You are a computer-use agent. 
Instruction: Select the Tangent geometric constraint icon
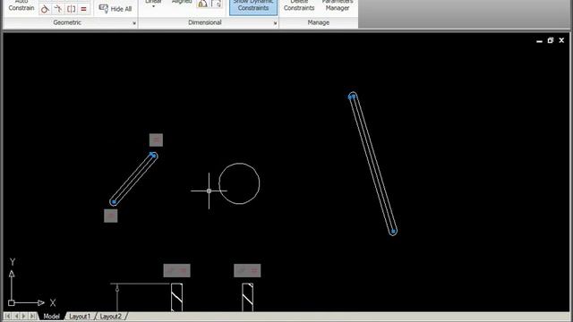point(45,9)
